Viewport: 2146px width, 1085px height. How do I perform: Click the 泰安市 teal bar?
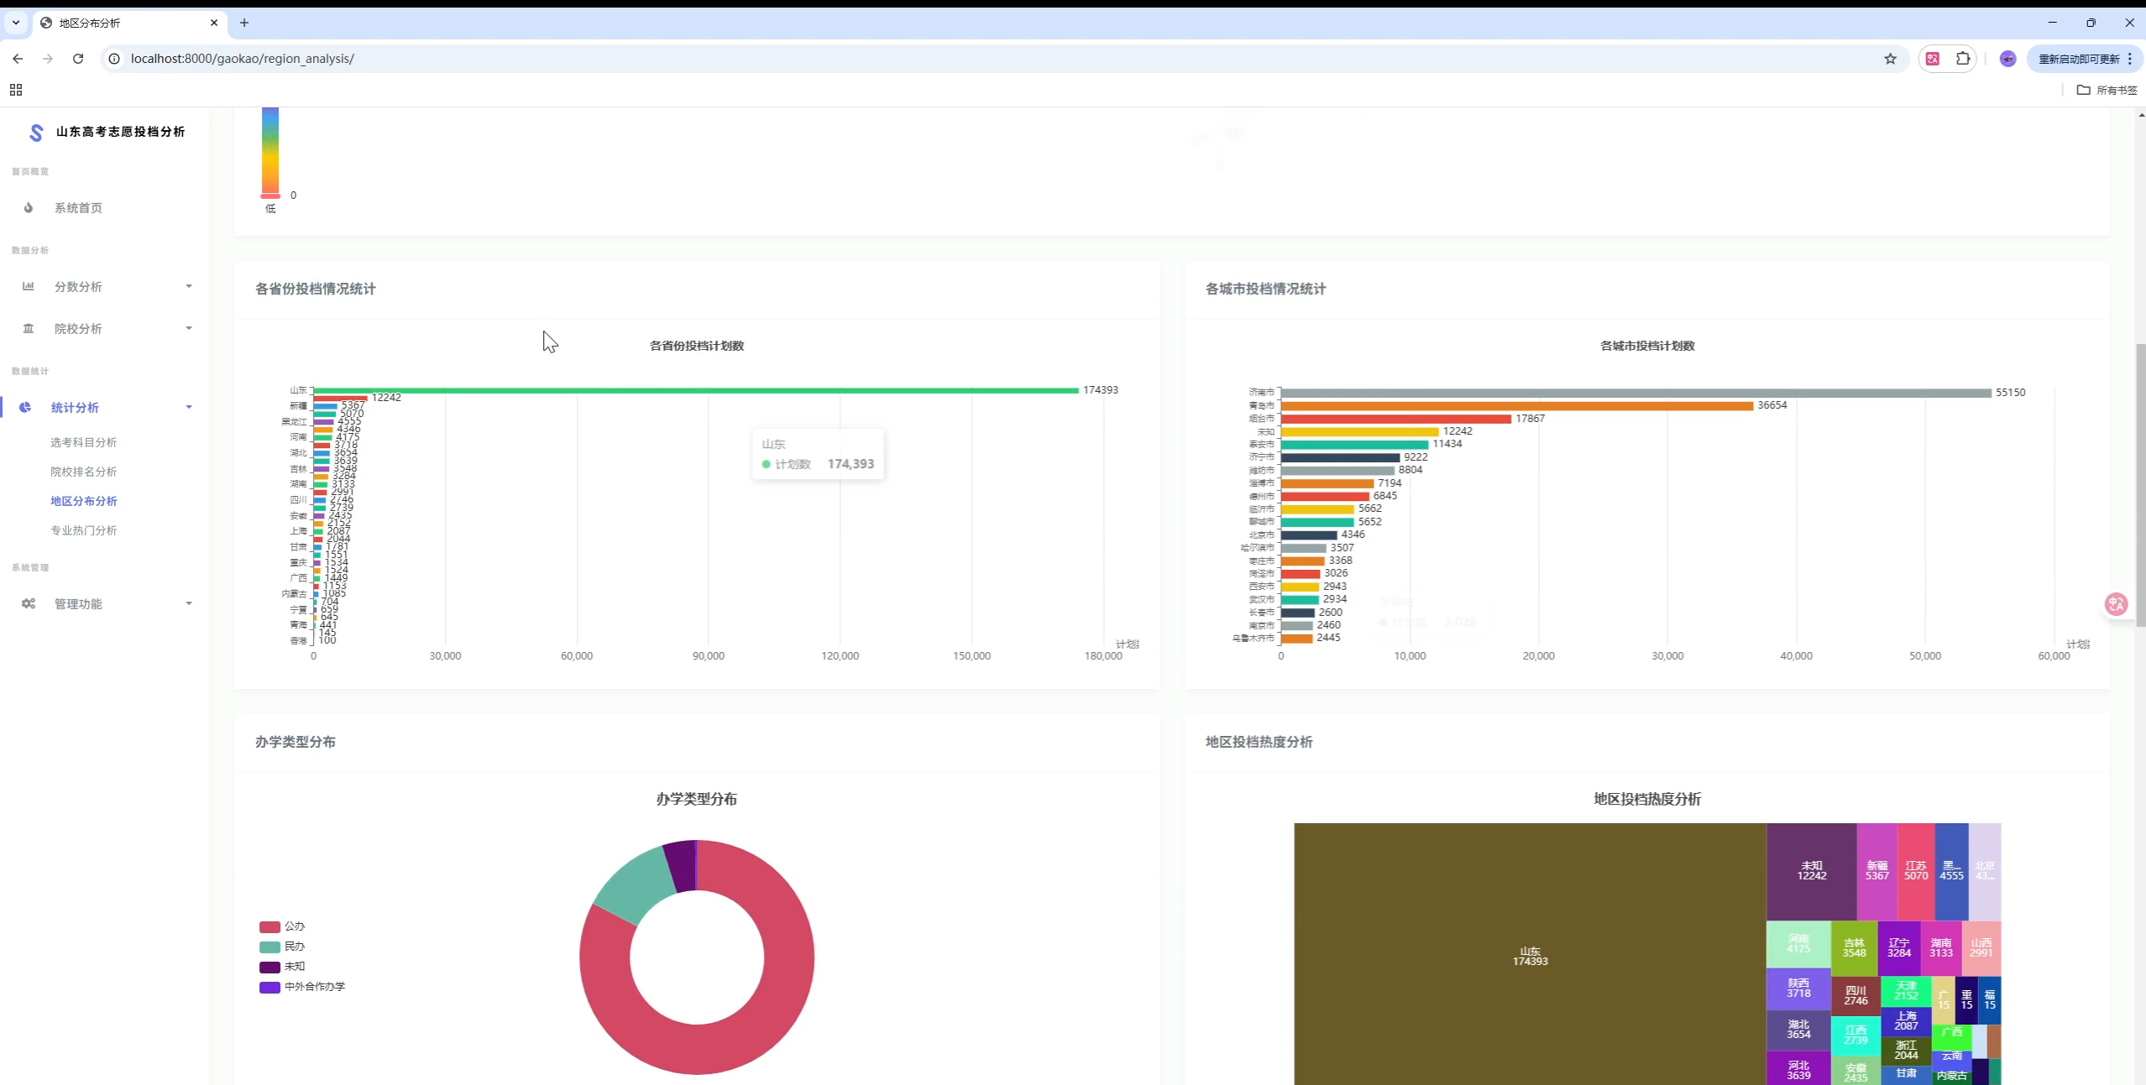[x=1354, y=446]
